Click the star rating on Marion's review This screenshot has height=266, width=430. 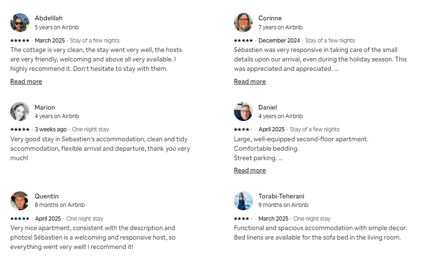point(20,129)
